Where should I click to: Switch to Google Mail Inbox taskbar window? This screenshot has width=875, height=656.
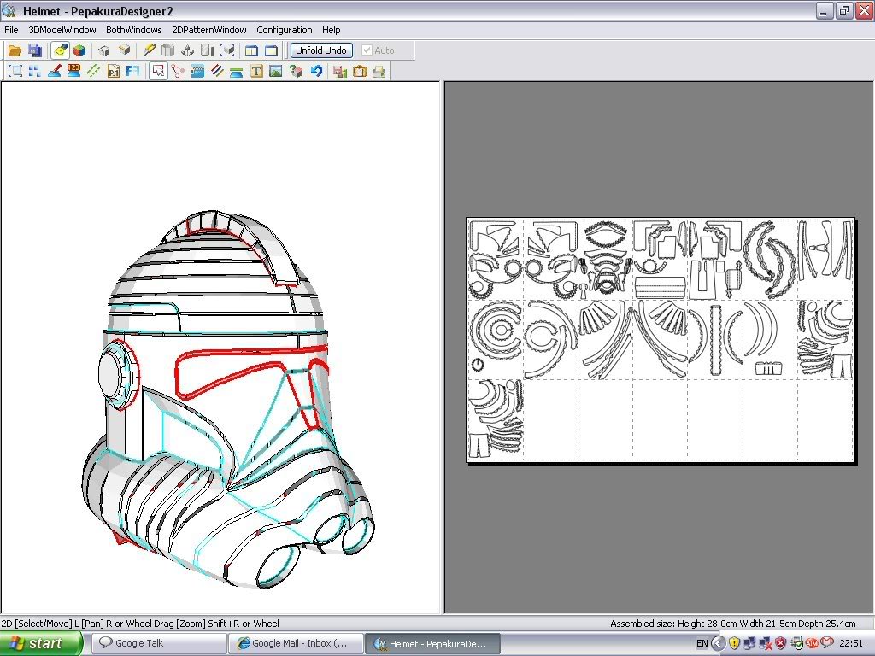297,644
